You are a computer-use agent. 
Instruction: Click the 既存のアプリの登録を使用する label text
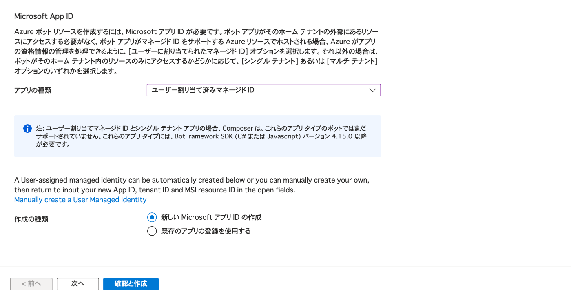[206, 231]
